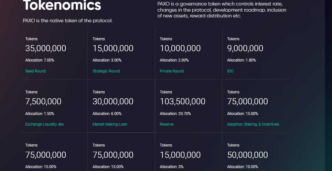Click the 103,500,000 token amount
The width and height of the screenshot is (332, 171).
(x=183, y=101)
